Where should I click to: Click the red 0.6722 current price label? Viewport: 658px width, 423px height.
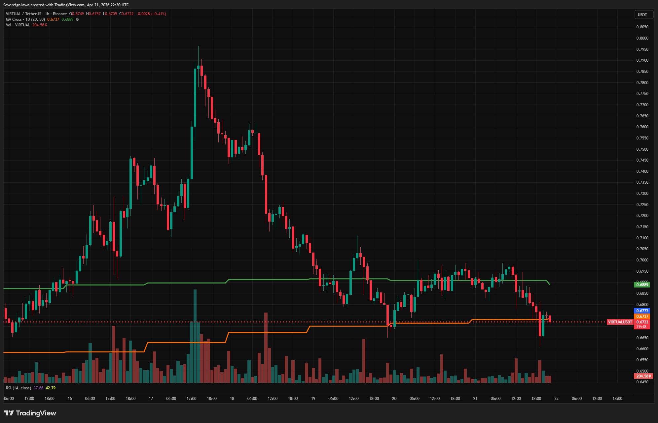coord(642,322)
